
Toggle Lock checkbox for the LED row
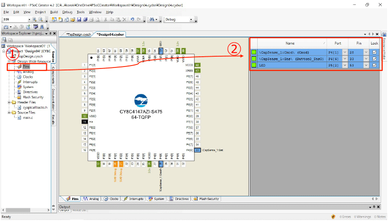374,65
